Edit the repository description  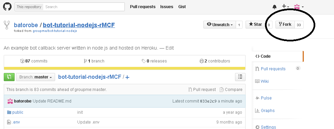170,48
